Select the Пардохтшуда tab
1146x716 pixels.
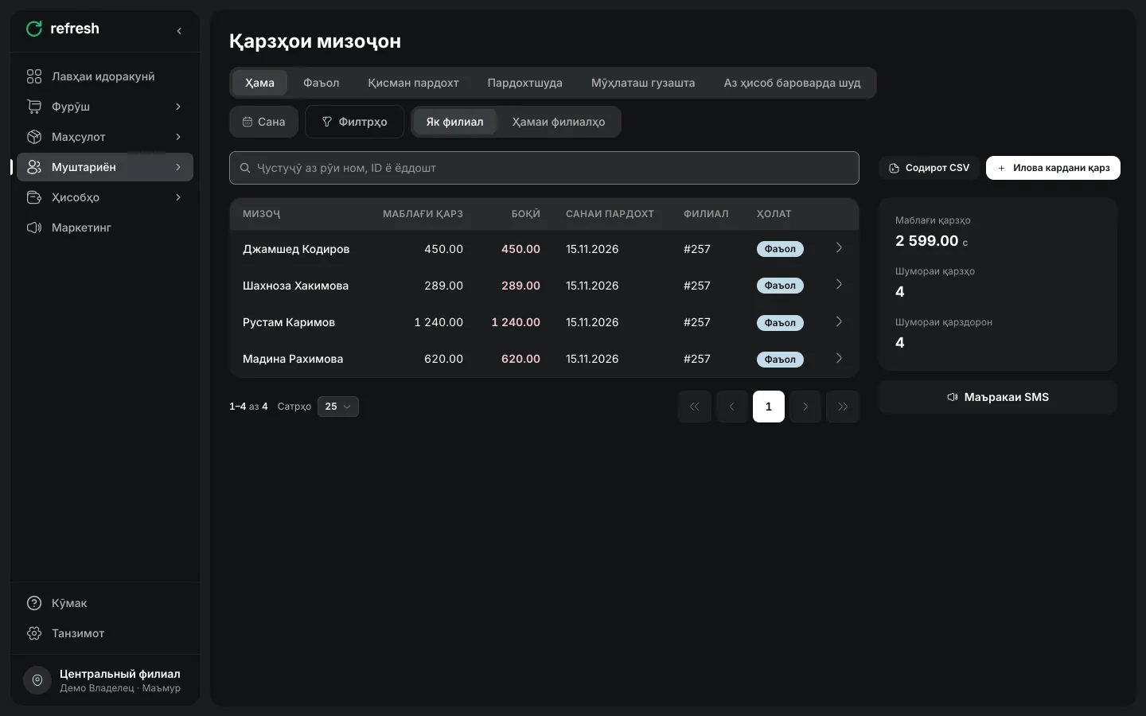point(525,83)
